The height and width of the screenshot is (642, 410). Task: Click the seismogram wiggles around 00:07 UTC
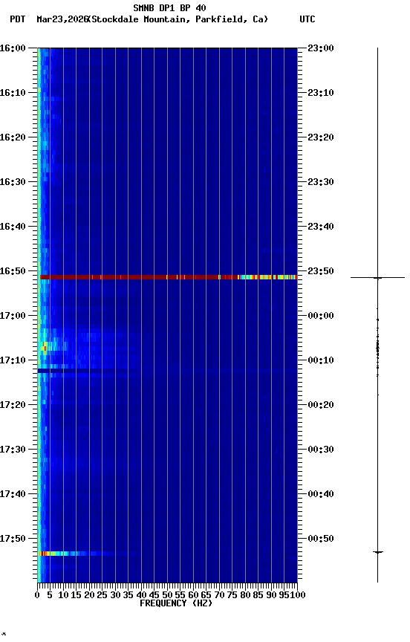coord(377,348)
